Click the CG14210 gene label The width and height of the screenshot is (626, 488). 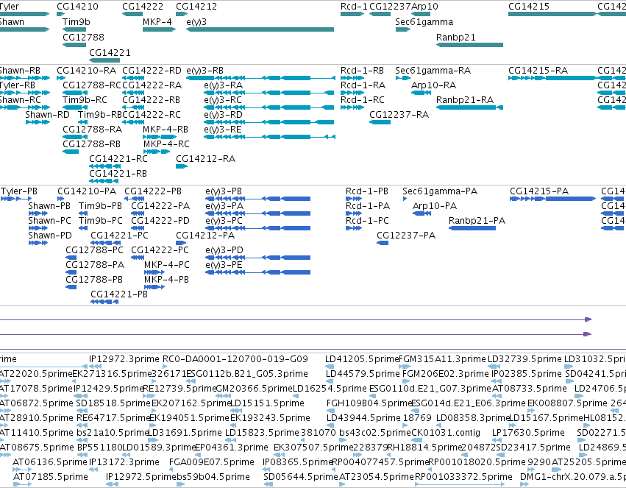[77, 7]
